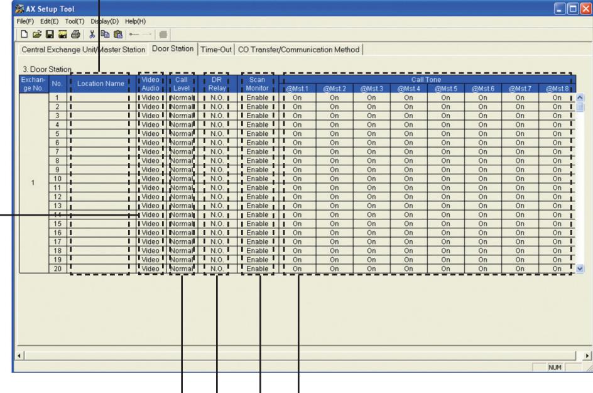Viewport: 593px width, 393px height.
Task: Click the yellow save-as disk toolbar icon
Action: (62, 35)
